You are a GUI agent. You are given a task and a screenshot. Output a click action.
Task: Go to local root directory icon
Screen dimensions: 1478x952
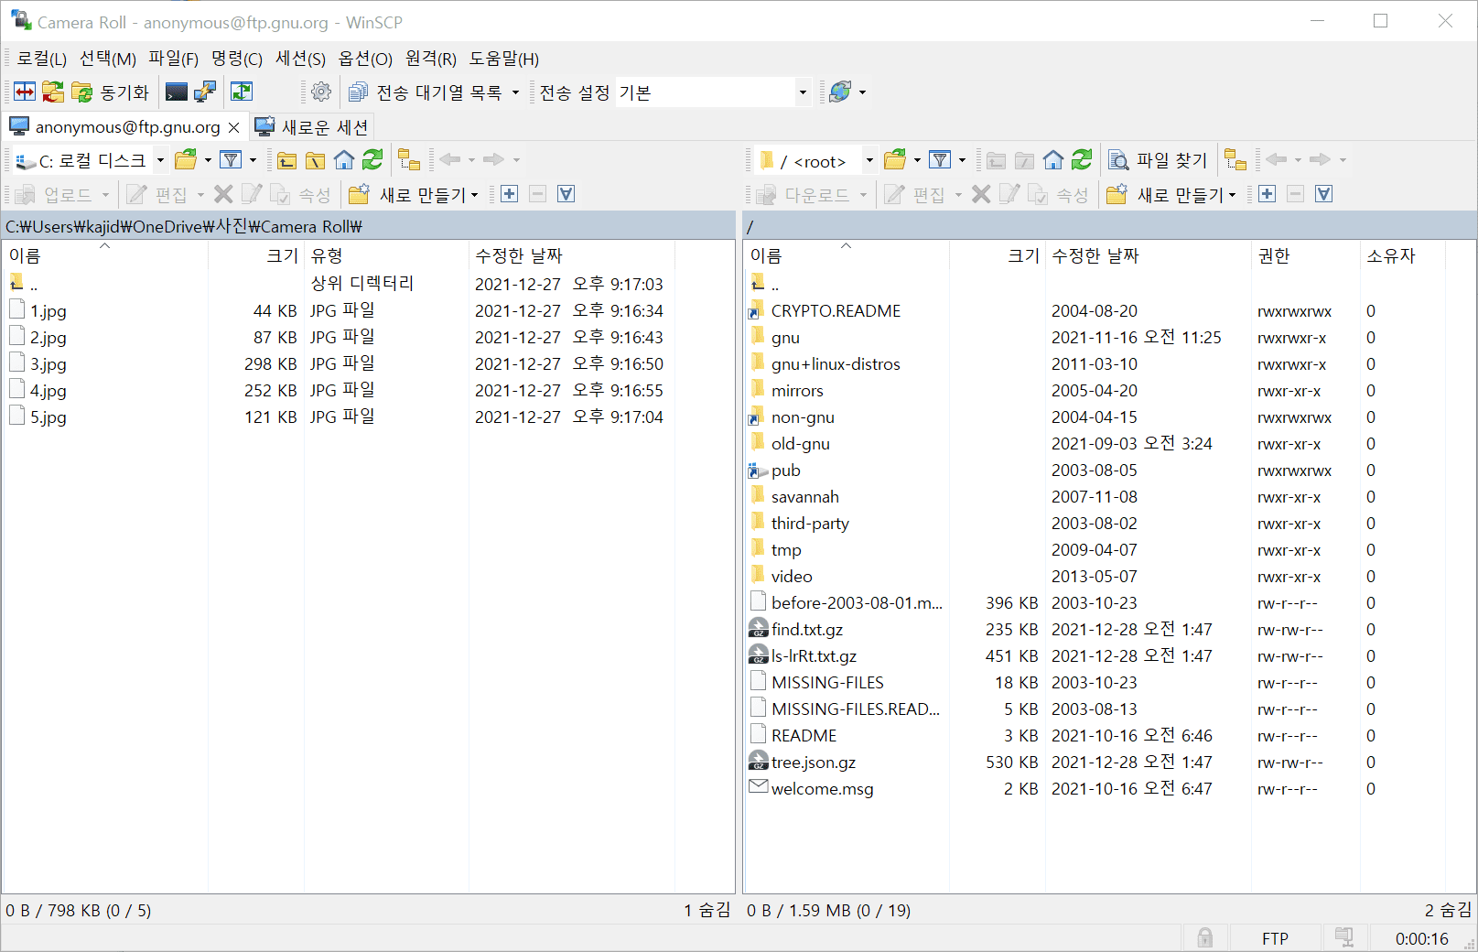tap(315, 160)
